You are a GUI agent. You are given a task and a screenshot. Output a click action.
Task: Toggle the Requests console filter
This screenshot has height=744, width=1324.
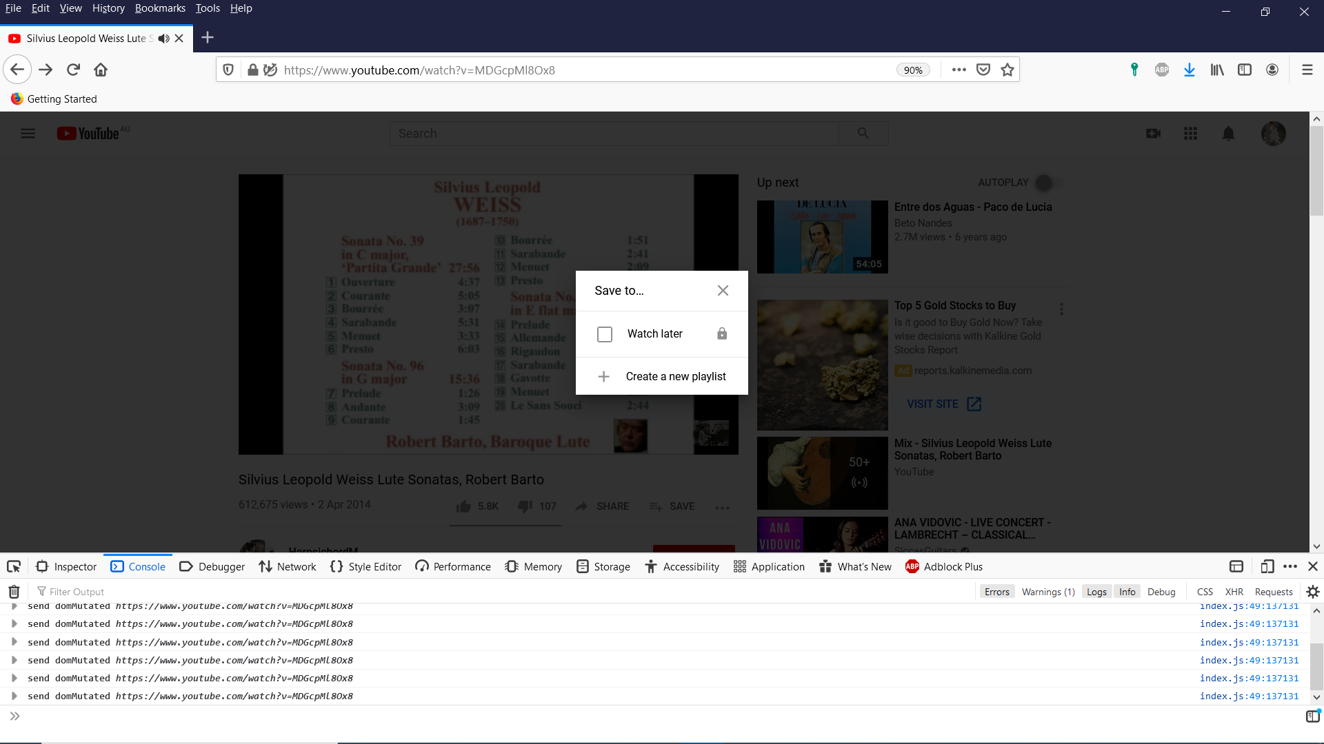[x=1274, y=592]
